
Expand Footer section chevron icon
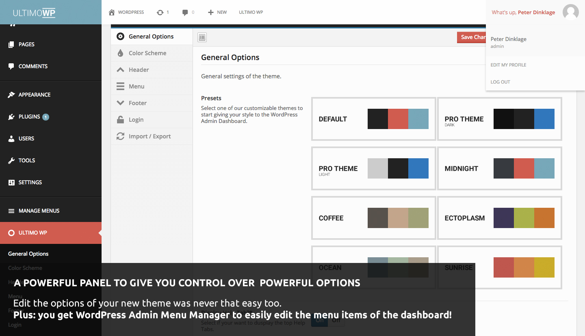click(120, 103)
